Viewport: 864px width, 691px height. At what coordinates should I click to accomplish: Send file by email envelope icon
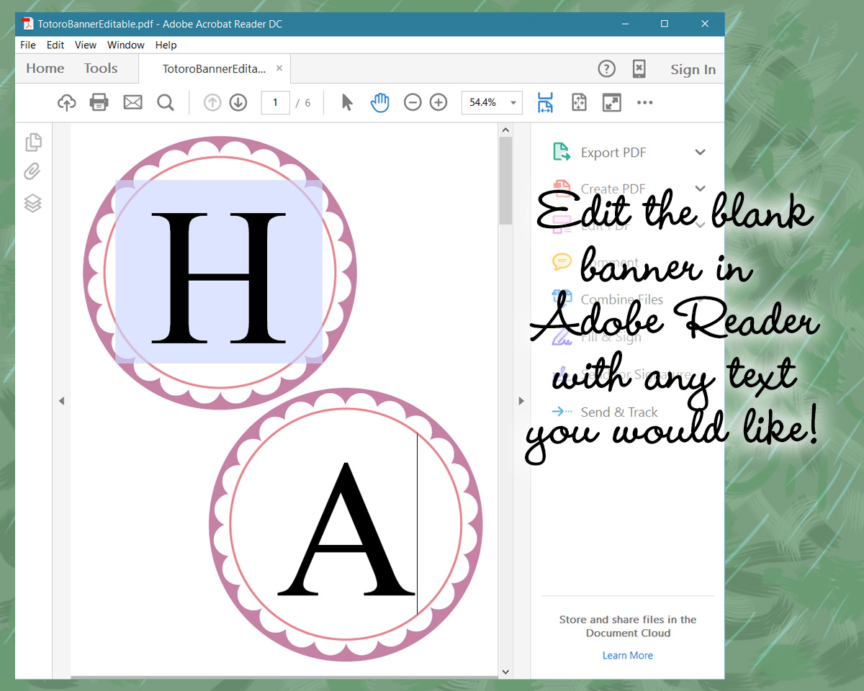click(132, 102)
